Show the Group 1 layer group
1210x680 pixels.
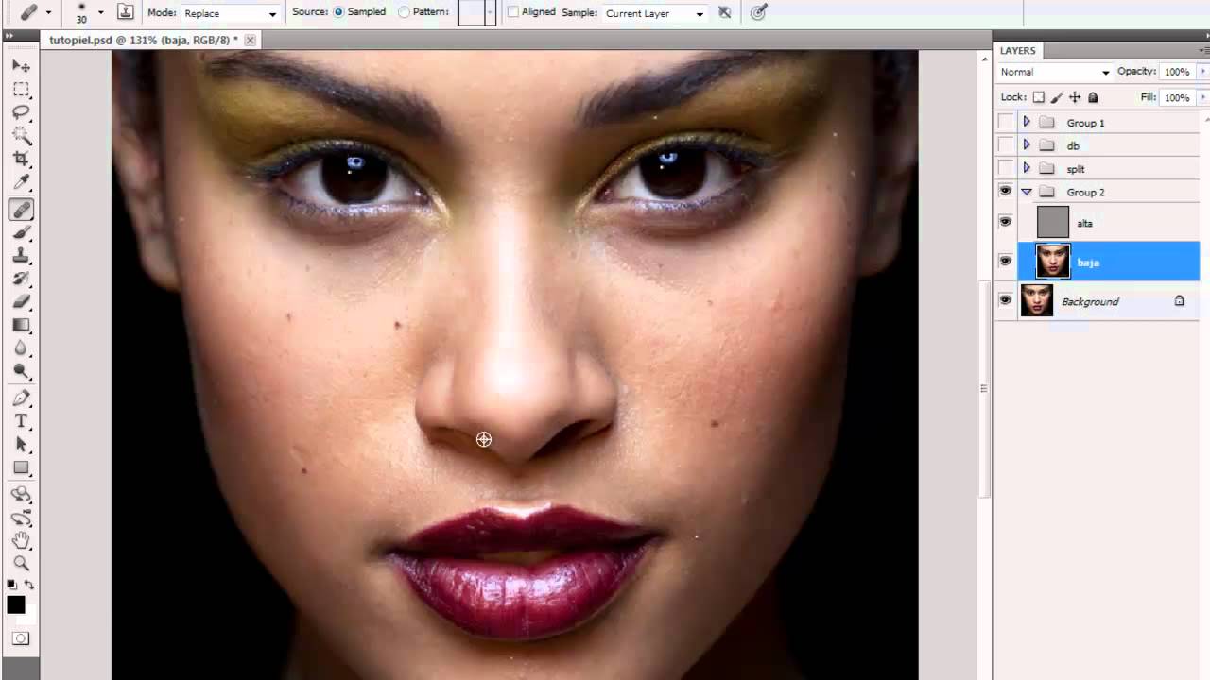point(1005,123)
